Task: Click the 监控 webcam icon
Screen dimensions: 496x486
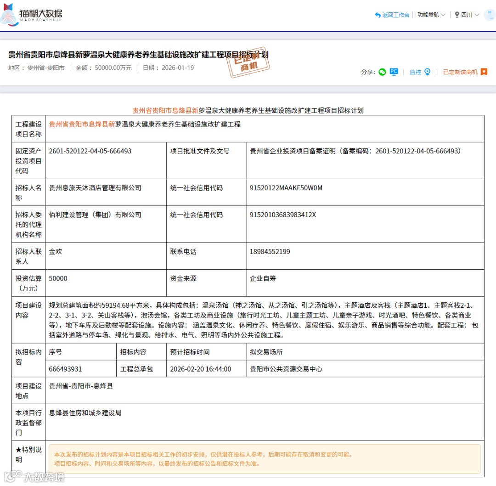Action: (x=428, y=72)
